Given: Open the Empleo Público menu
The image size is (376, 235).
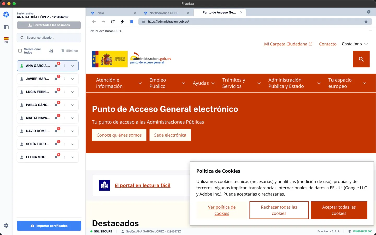Looking at the screenshot, I should tap(167, 83).
